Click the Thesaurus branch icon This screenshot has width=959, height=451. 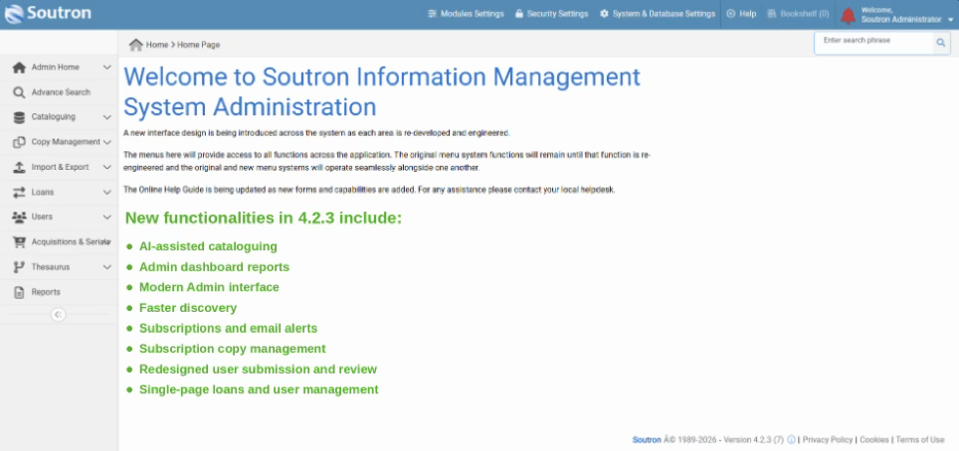(19, 267)
